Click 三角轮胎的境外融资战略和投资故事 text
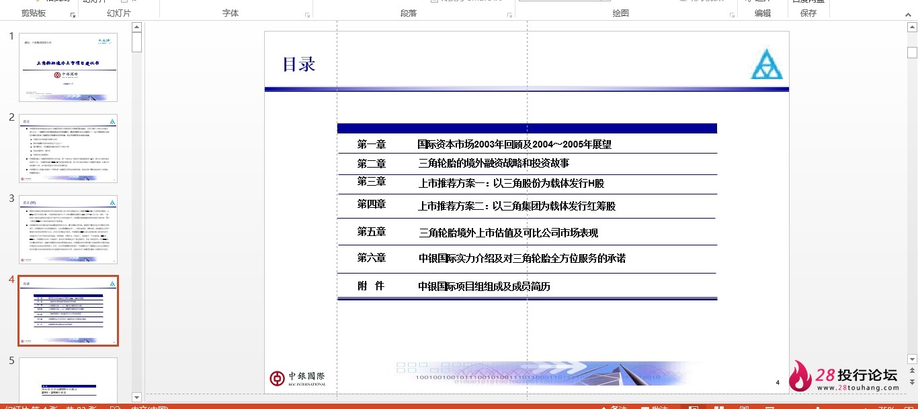 494,163
